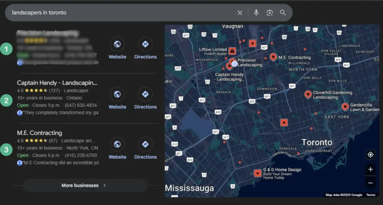
Task: Get directions to Captain Handy
Action: pos(145,94)
